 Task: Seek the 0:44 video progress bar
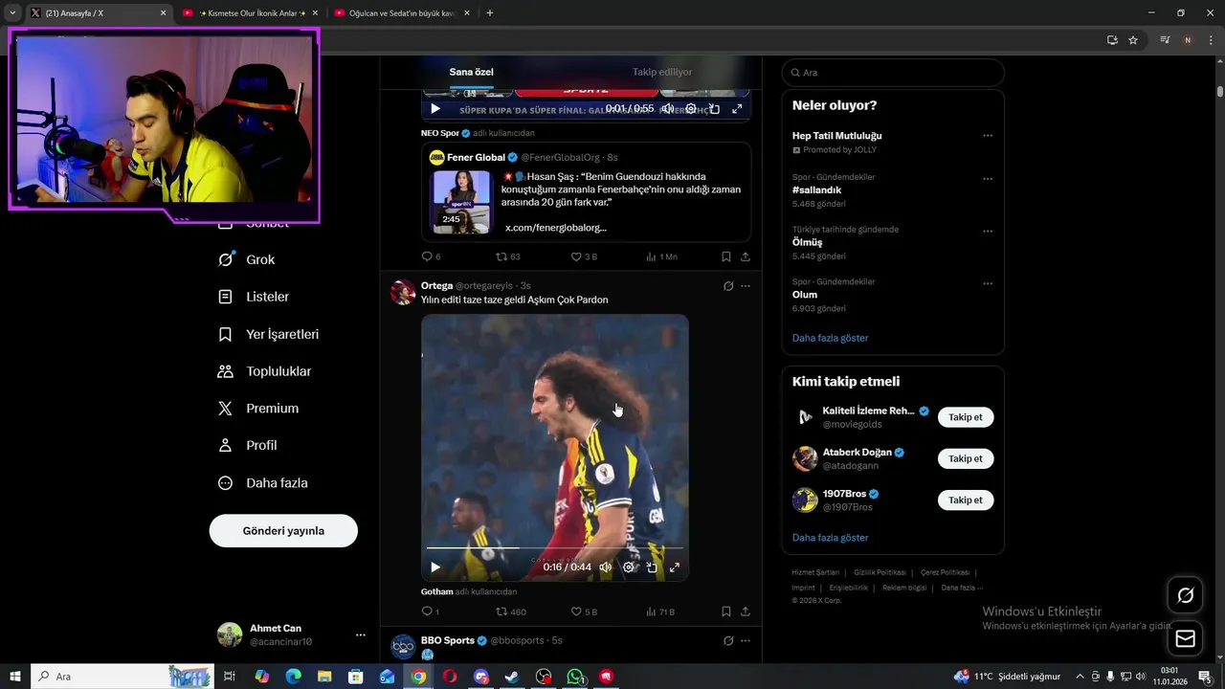[554, 548]
